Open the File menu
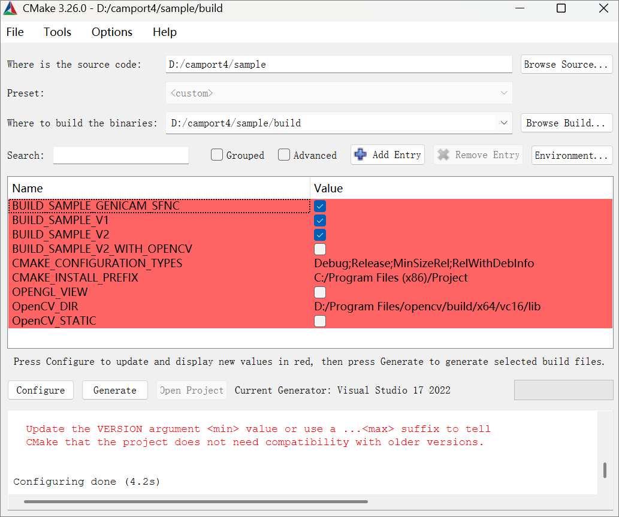The image size is (619, 517). 15,32
